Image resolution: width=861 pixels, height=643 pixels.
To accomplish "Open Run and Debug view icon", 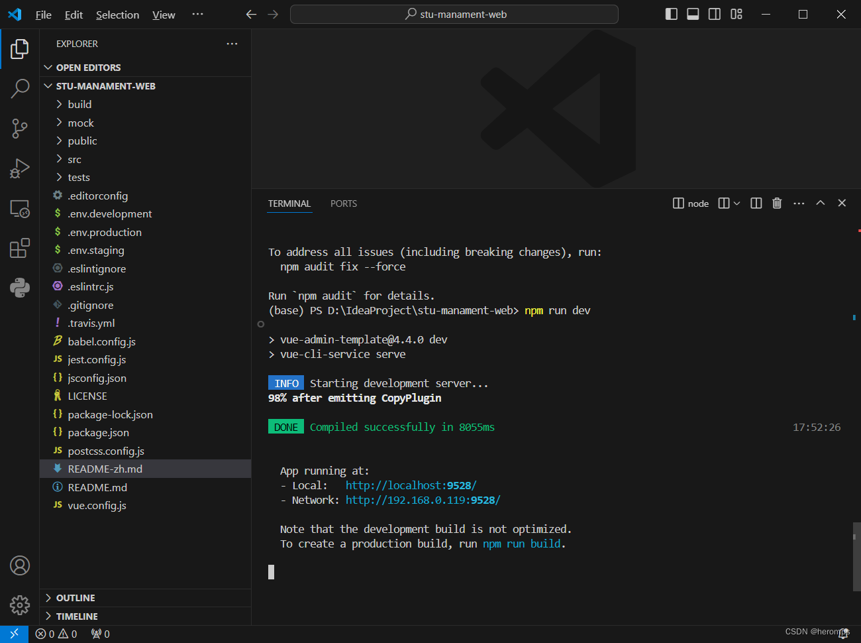I will click(20, 168).
